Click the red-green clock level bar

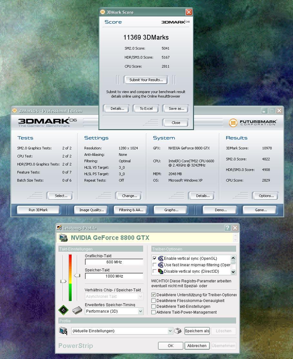[70, 278]
